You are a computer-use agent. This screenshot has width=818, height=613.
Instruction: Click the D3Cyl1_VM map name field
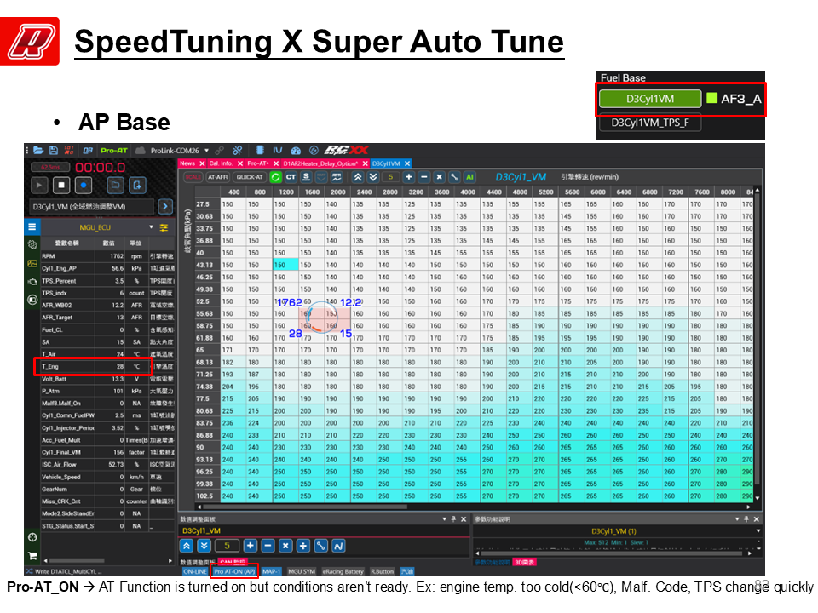coord(92,206)
